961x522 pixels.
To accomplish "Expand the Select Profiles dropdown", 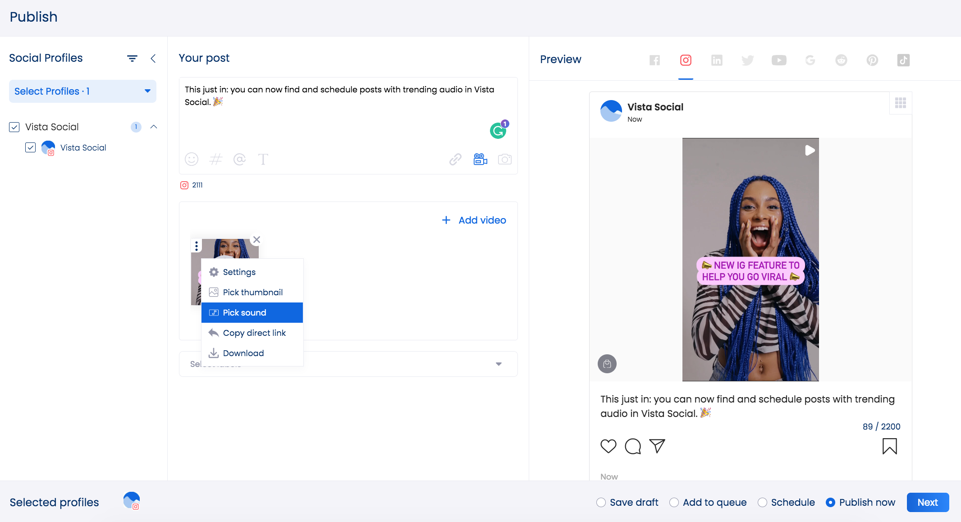I will 82,91.
